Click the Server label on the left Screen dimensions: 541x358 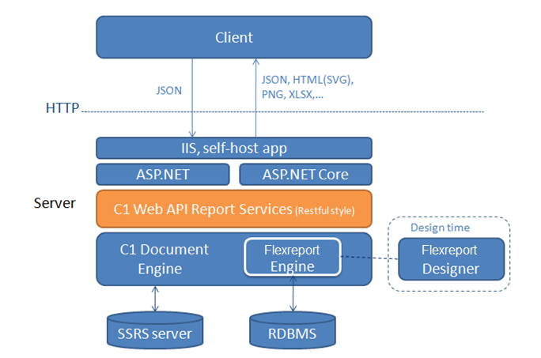click(x=55, y=203)
